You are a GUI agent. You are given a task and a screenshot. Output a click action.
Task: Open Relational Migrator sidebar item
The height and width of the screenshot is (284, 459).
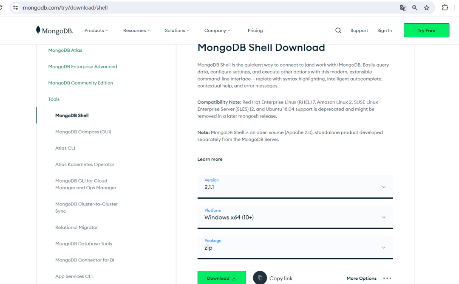(x=76, y=227)
